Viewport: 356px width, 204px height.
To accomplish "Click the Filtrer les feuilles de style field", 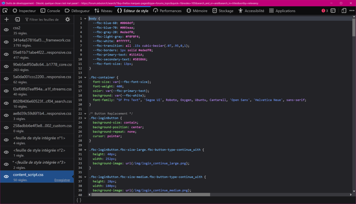I will coord(43,20).
